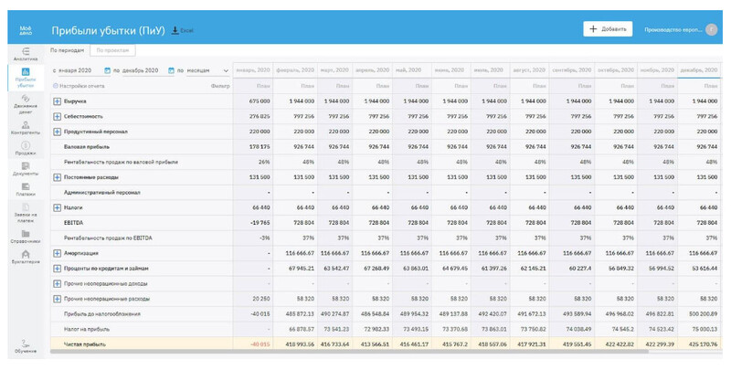Image resolution: width=731 pixels, height=370 pixels.
Task: Open the end date calendar icon
Action: (171, 70)
